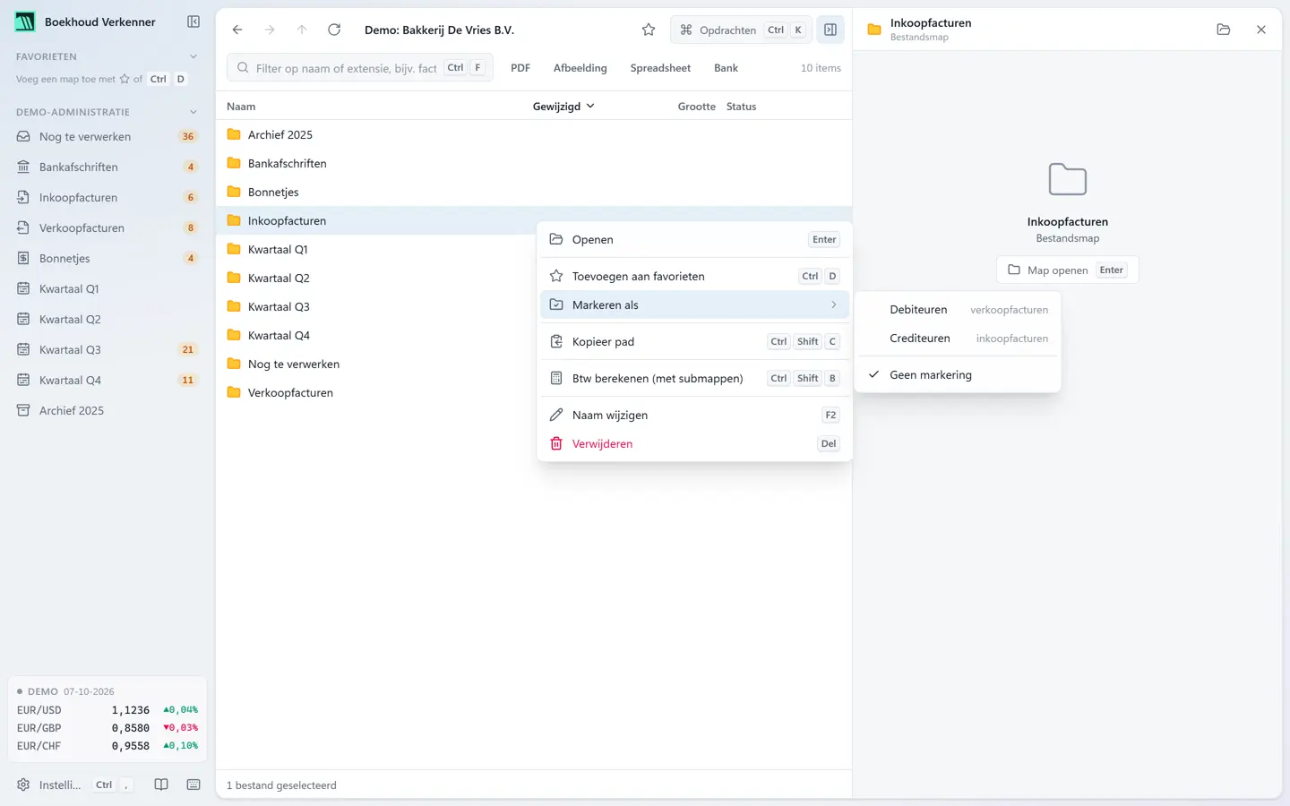Toggle the PDF filter chip
The height and width of the screenshot is (806, 1290).
pyautogui.click(x=520, y=68)
